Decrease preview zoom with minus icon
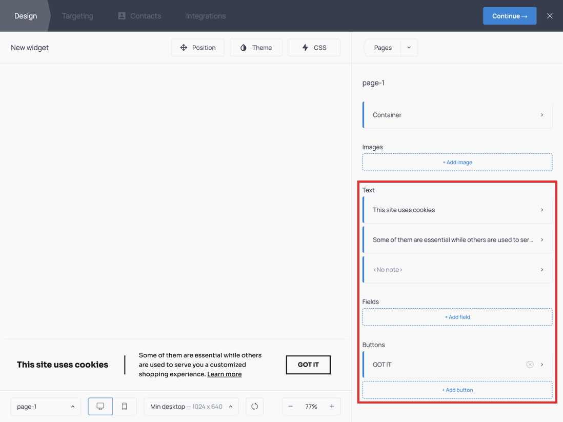Screen dimensions: 563x422 click(x=290, y=406)
